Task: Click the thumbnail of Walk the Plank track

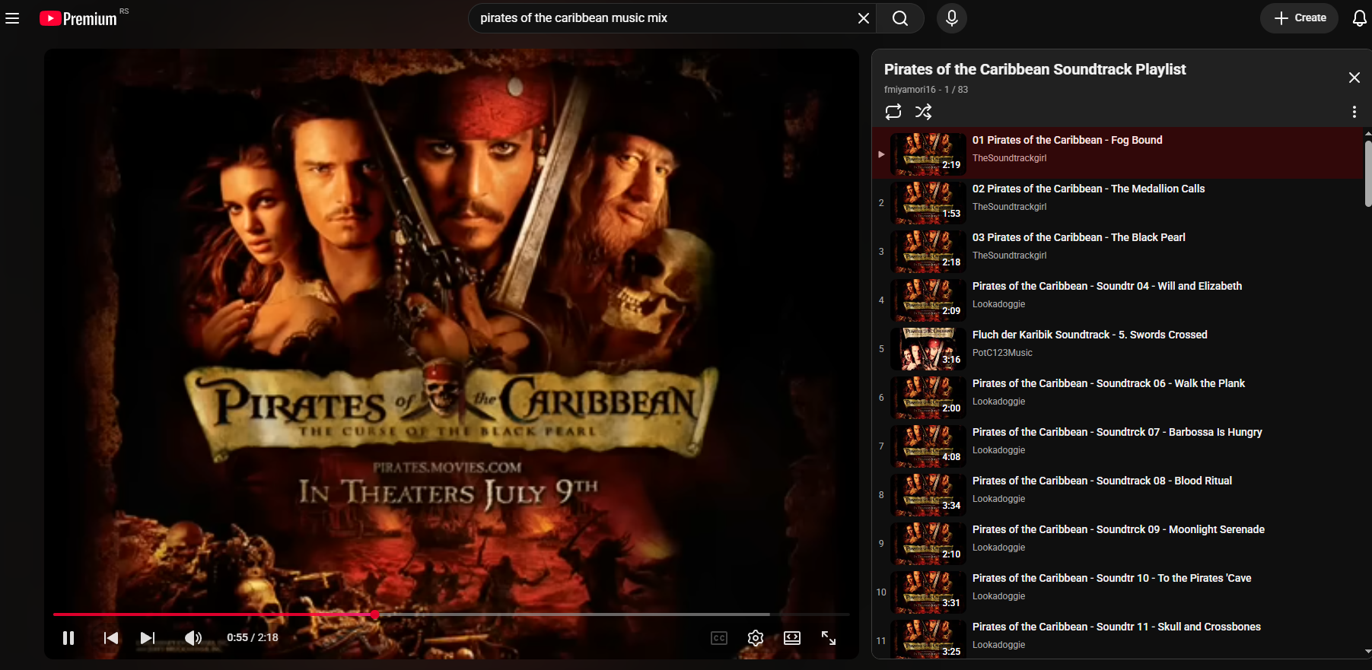Action: (x=928, y=398)
